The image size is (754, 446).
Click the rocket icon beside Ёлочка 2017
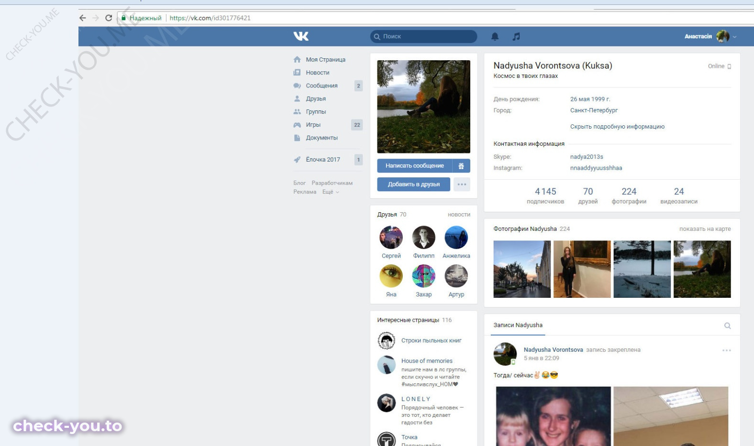(x=297, y=160)
